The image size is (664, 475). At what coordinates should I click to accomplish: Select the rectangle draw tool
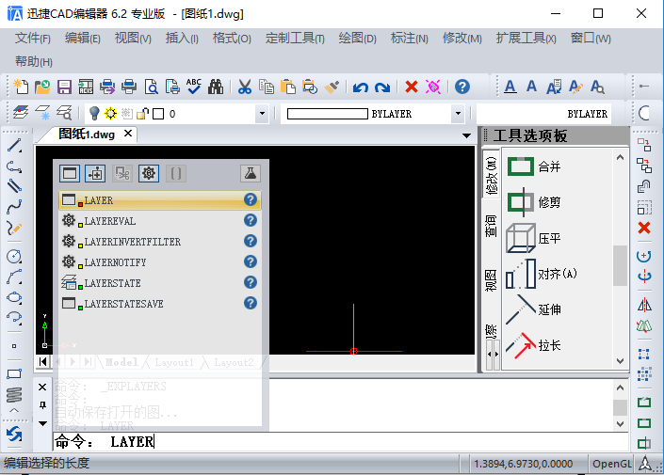[14, 374]
